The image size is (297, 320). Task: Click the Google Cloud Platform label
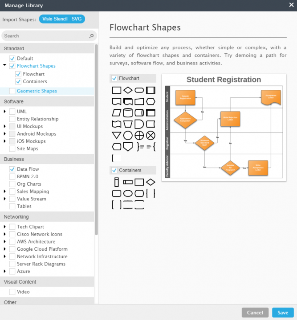click(x=42, y=249)
